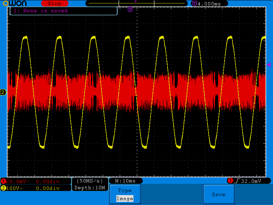273x205 pixels.
Task: Click the OWON logo
Action: tap(18, 3)
